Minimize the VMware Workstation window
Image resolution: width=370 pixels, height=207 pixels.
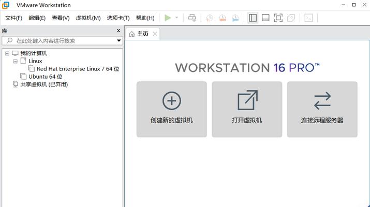coord(343,5)
